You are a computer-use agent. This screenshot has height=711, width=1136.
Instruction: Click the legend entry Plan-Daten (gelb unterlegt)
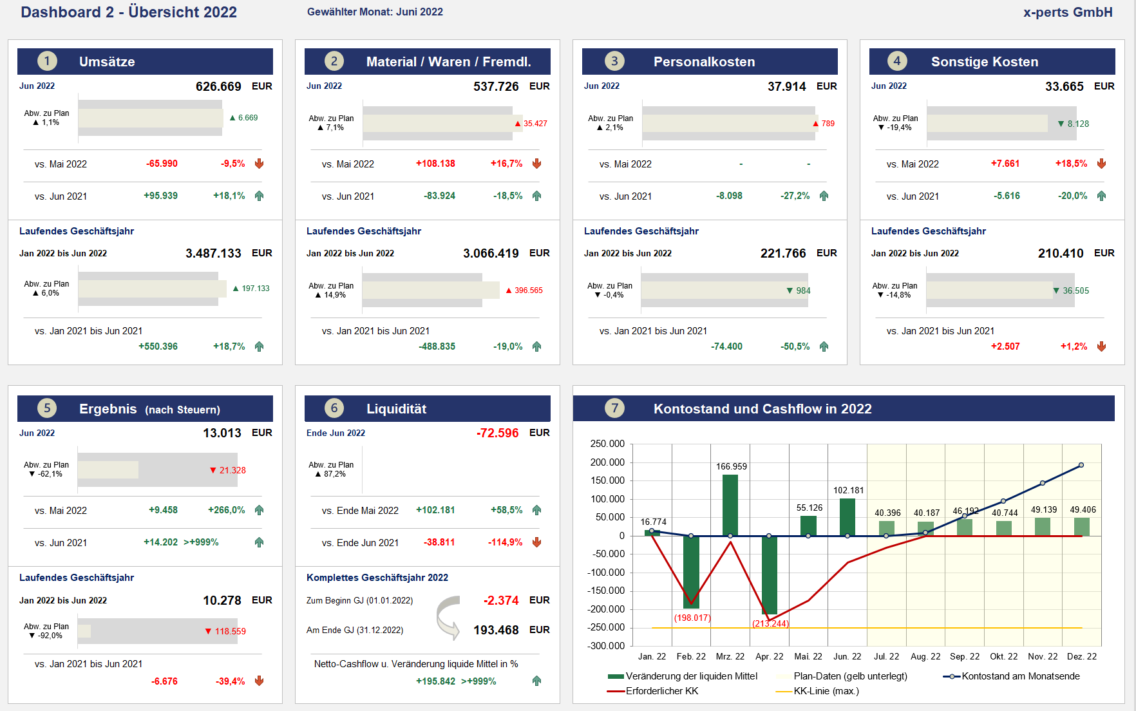point(842,676)
